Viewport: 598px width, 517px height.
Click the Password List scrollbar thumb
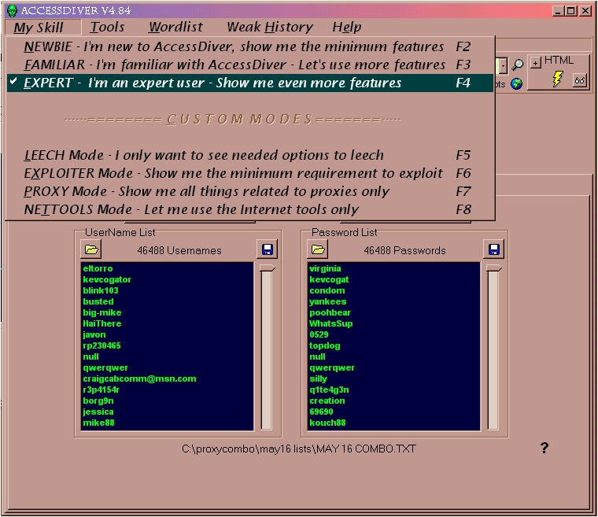click(493, 268)
